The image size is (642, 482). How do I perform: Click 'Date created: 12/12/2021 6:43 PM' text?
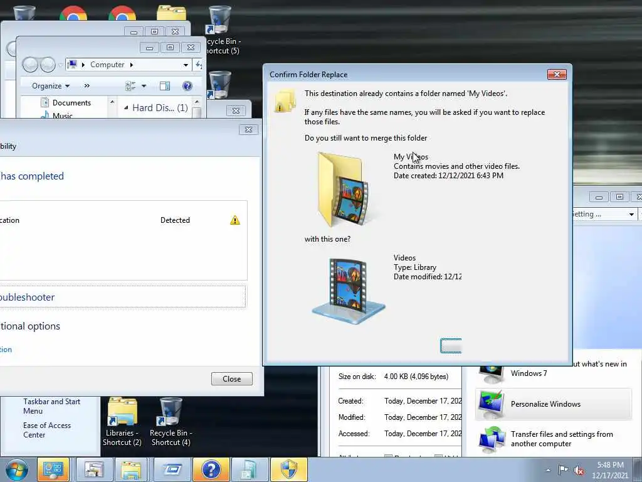pyautogui.click(x=448, y=176)
